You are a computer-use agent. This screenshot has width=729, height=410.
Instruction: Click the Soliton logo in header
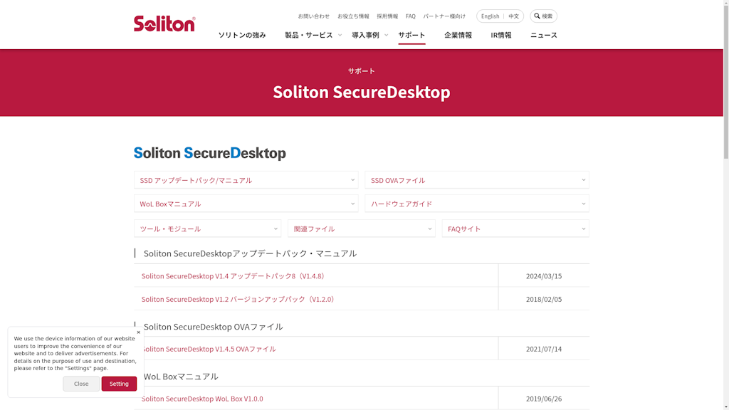pyautogui.click(x=164, y=23)
